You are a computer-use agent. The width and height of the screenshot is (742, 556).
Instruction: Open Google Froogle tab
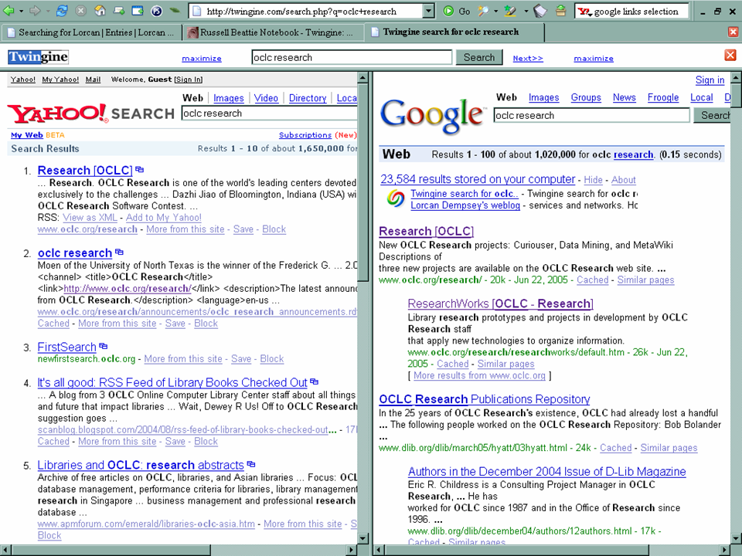point(663,97)
